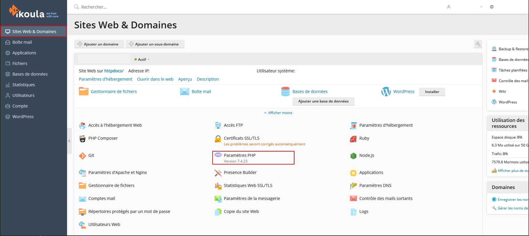
Task: Click Gérer les noms de domaine link
Action: [513, 208]
